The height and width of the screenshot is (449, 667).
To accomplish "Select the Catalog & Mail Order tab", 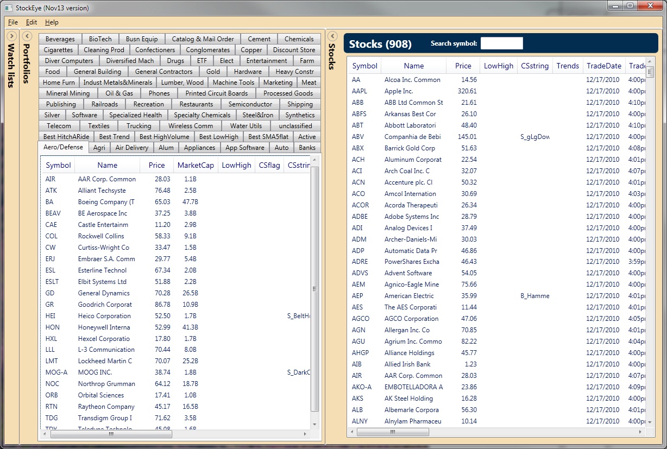I will click(203, 39).
